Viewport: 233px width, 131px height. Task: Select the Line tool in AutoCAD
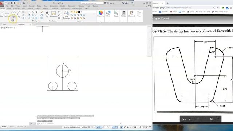(2, 14)
